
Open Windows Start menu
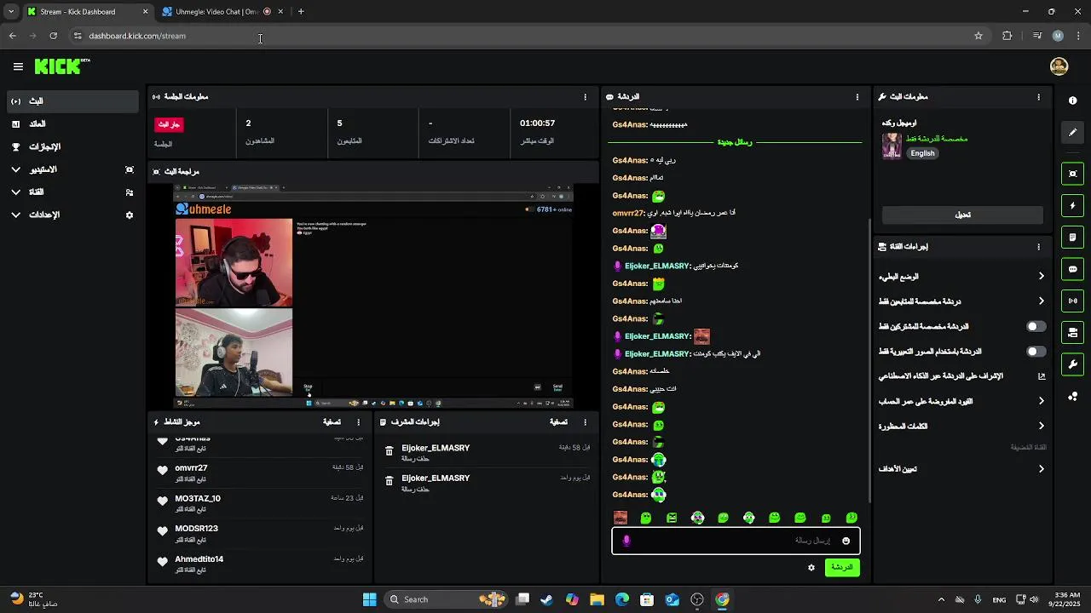pos(370,599)
